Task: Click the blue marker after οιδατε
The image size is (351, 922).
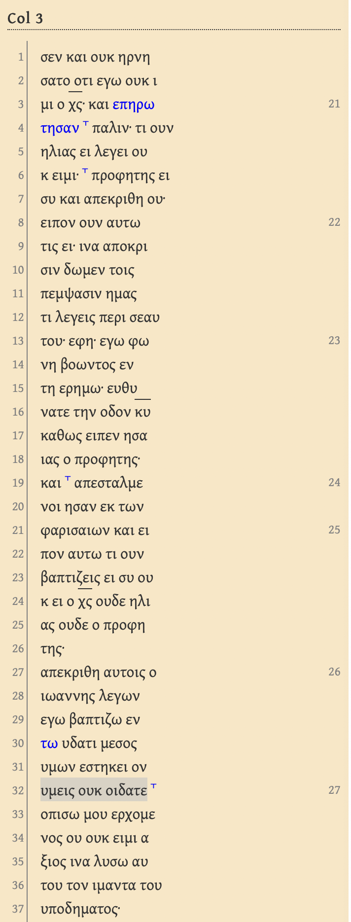Action: pyautogui.click(x=153, y=786)
